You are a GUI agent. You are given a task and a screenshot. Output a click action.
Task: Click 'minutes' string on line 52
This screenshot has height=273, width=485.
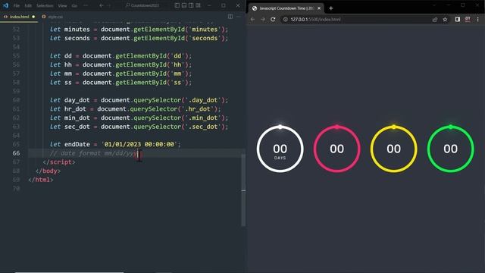[x=205, y=30]
